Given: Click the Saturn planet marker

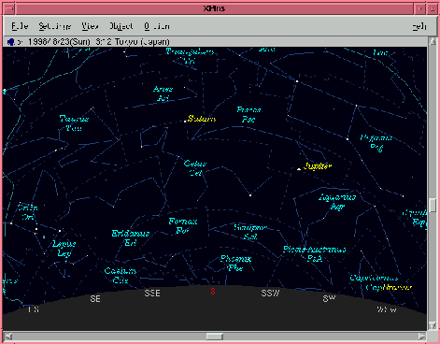Looking at the screenshot, I should 185,122.
